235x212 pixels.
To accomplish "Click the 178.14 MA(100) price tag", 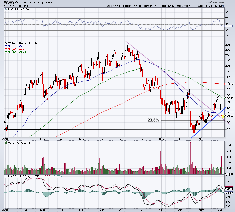I will (x=229, y=98).
